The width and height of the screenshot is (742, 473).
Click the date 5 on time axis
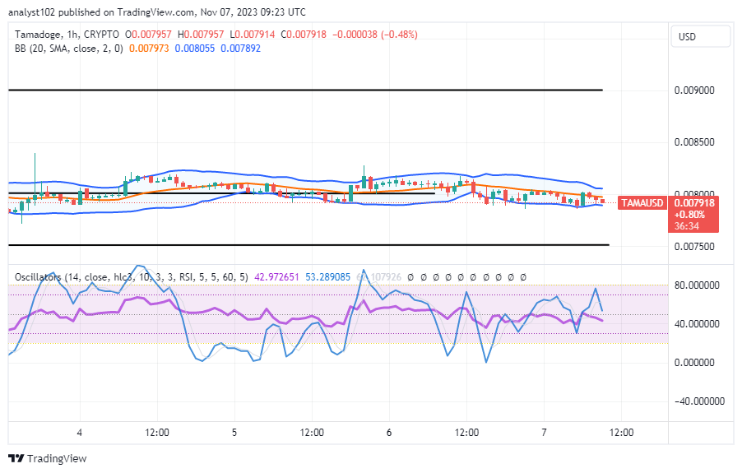click(x=234, y=433)
